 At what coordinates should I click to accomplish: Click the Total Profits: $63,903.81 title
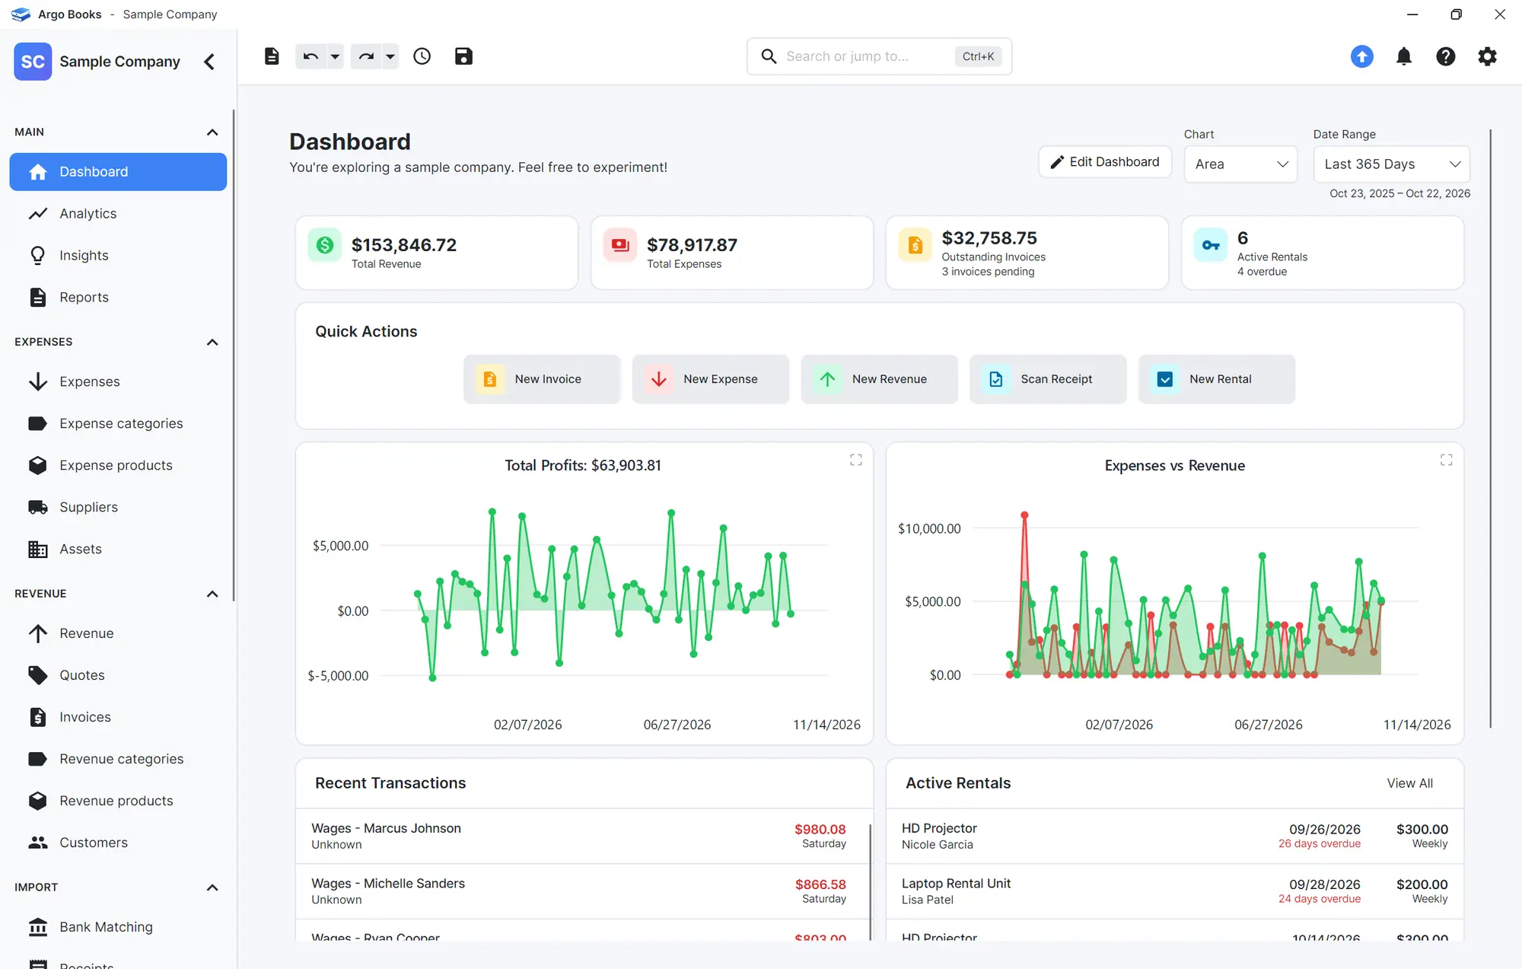583,466
